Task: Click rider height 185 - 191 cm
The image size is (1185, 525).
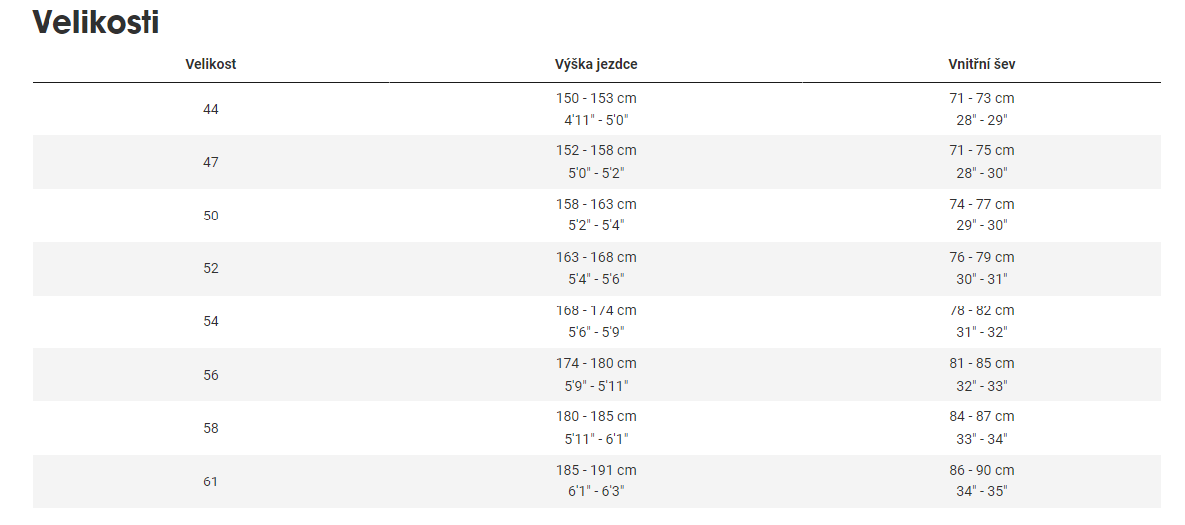Action: click(x=596, y=471)
